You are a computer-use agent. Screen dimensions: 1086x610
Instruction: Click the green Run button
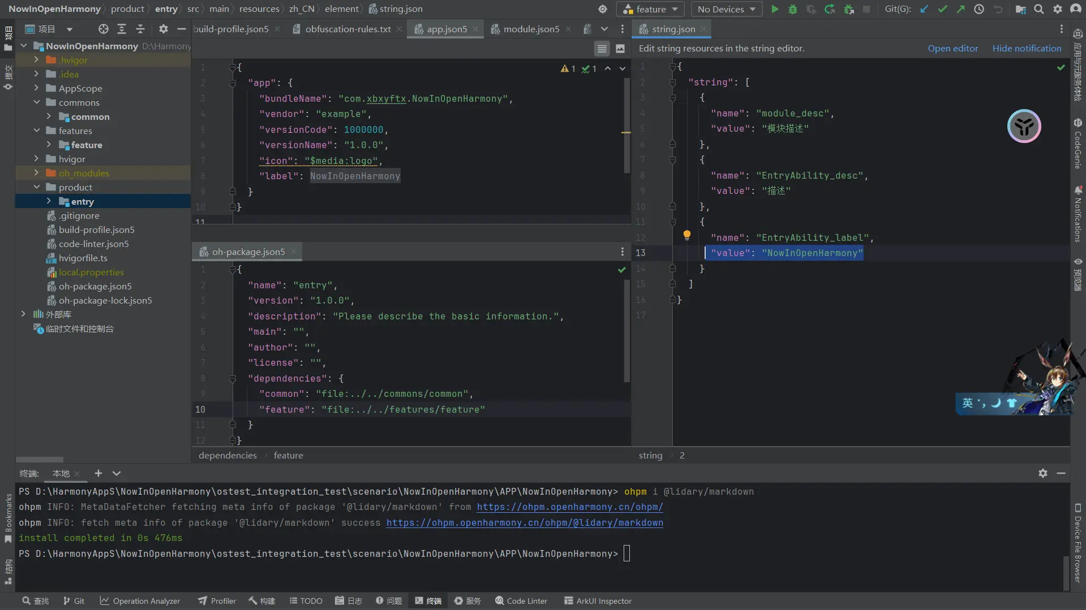click(775, 9)
